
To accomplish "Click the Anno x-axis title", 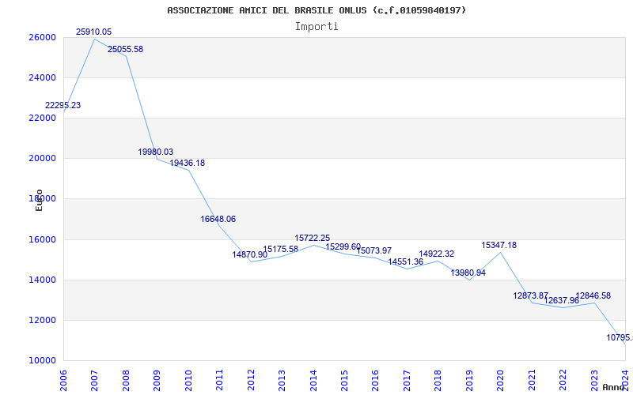I will [614, 387].
